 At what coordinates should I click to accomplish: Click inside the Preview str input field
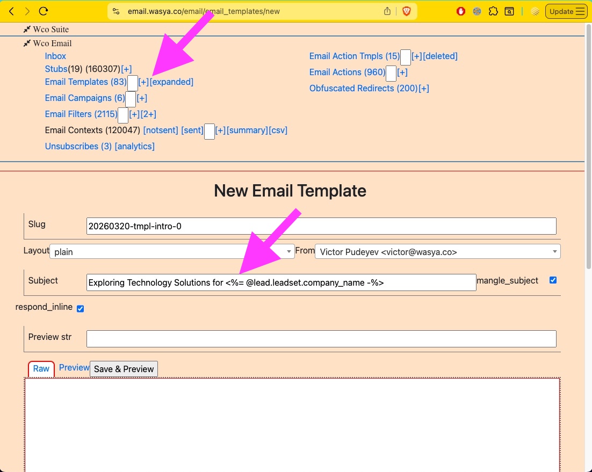[x=321, y=338]
